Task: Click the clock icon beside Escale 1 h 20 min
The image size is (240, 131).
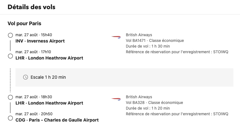Action: (x=26, y=77)
